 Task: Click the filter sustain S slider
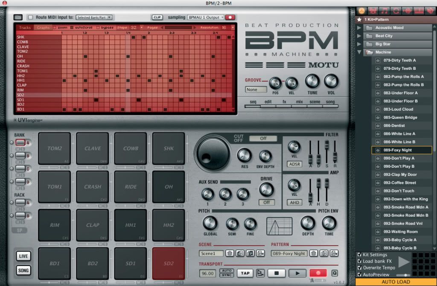click(326, 152)
